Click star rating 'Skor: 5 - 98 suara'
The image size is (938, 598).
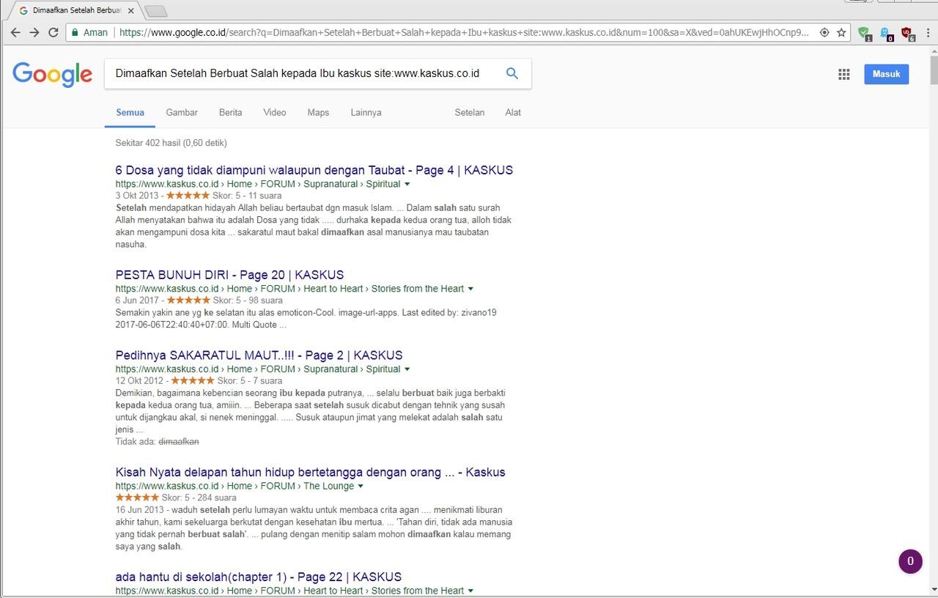pyautogui.click(x=224, y=300)
